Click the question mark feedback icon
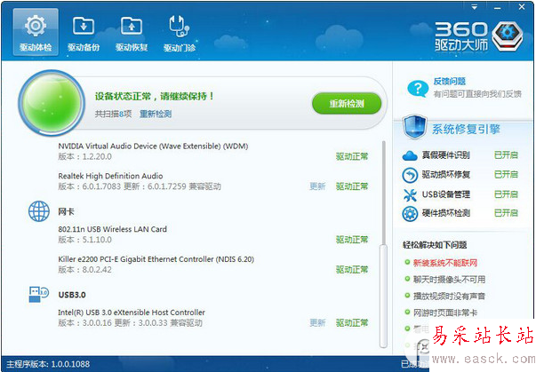 click(418, 89)
